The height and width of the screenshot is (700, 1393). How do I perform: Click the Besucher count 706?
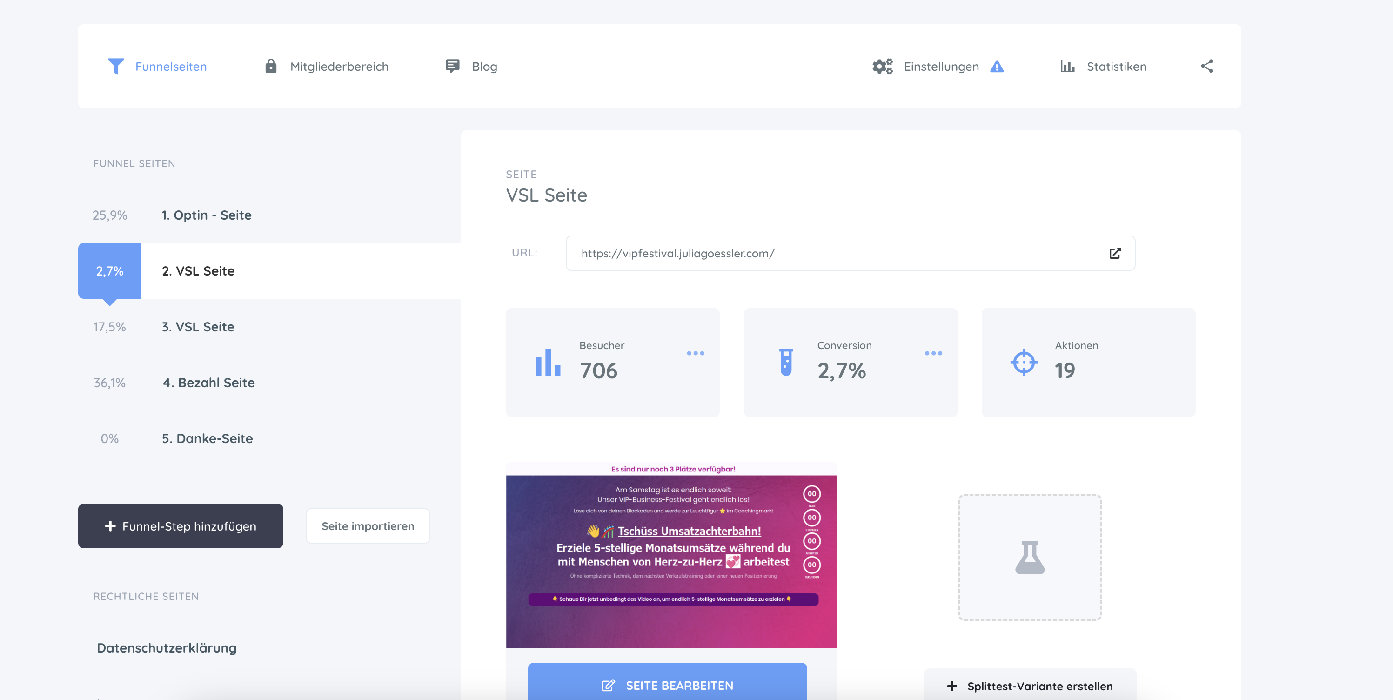pos(599,370)
